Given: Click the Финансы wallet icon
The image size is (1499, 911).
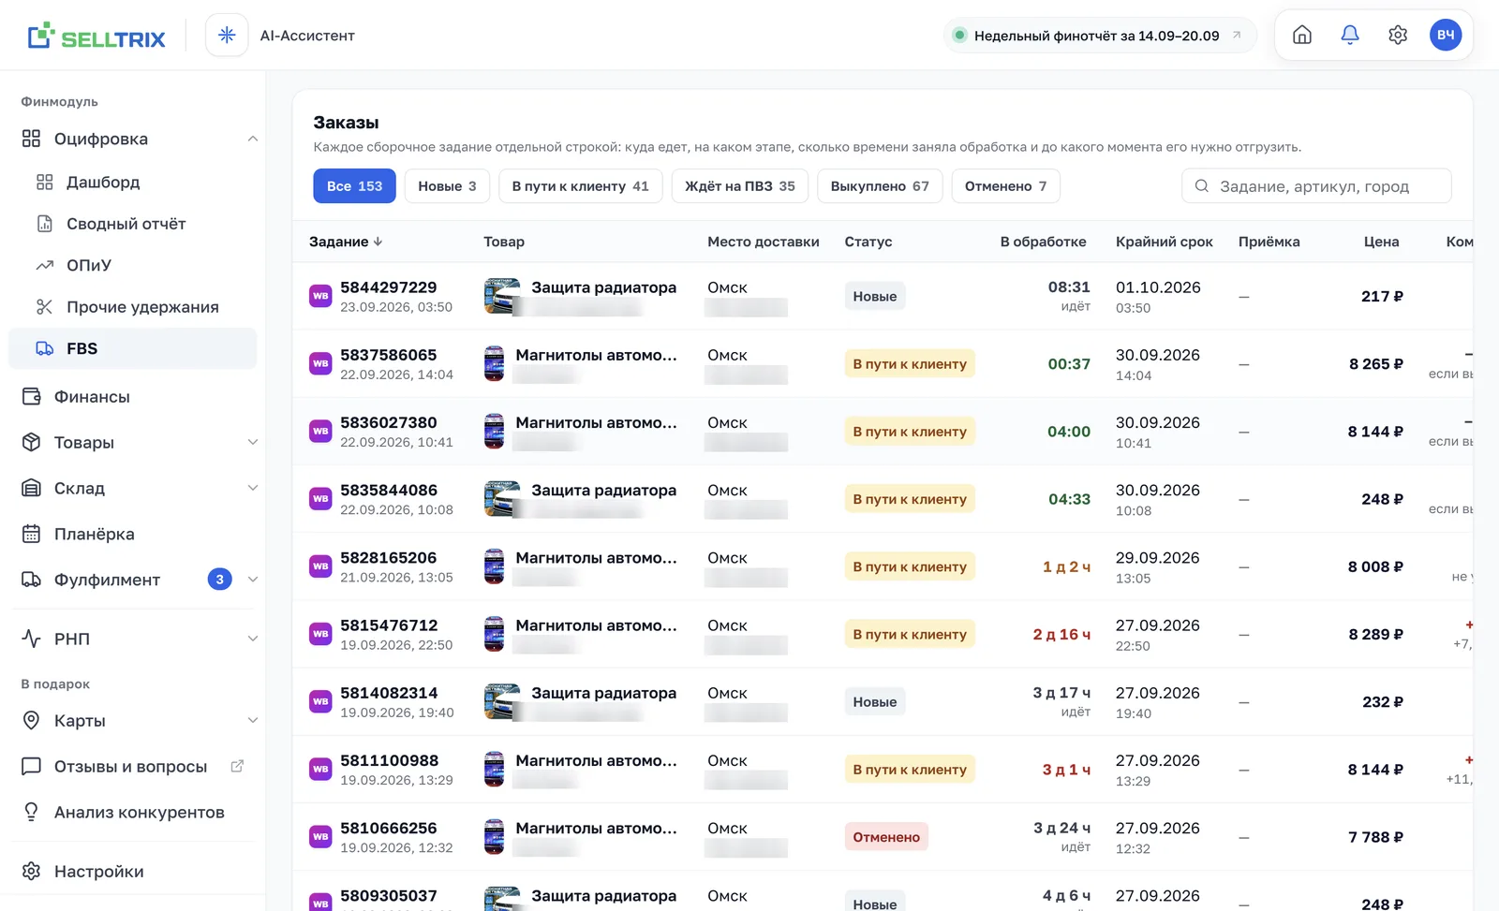Looking at the screenshot, I should [31, 397].
